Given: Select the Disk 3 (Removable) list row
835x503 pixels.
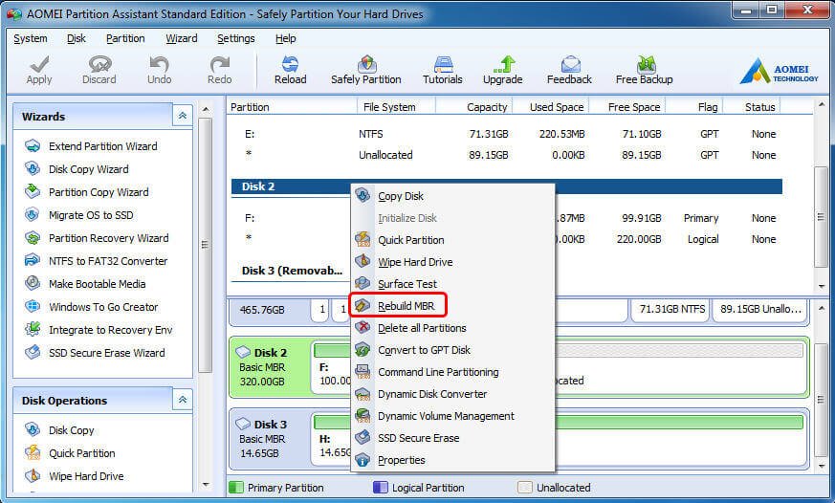Looking at the screenshot, I should [x=292, y=271].
